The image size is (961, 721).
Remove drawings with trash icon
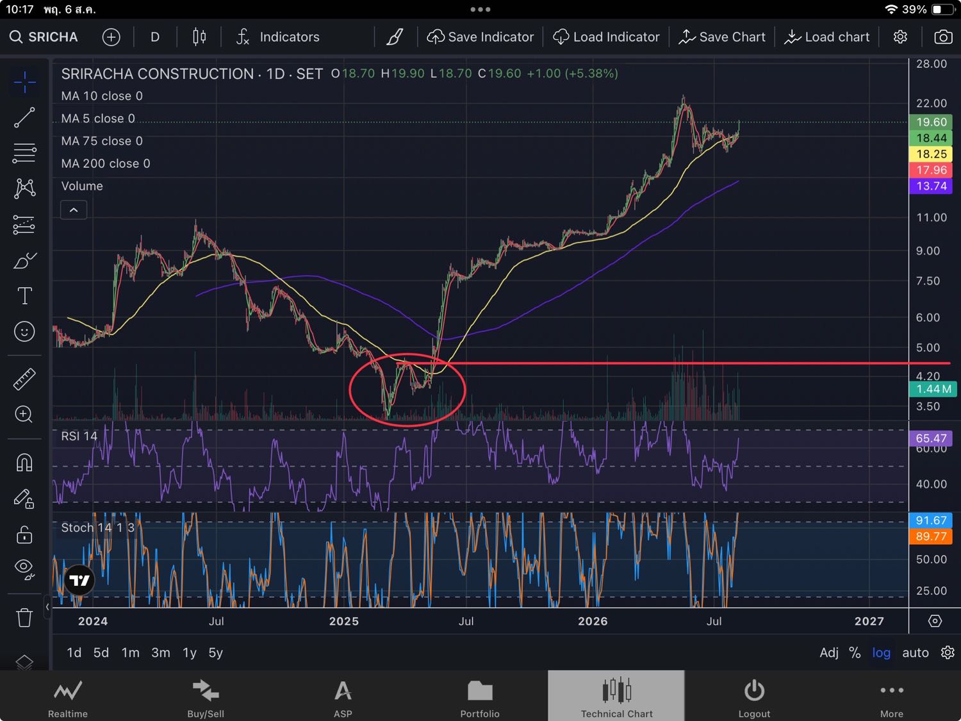coord(24,618)
